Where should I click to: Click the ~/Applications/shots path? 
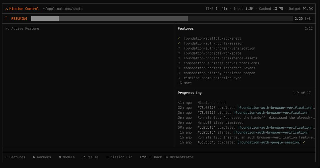click(63, 9)
